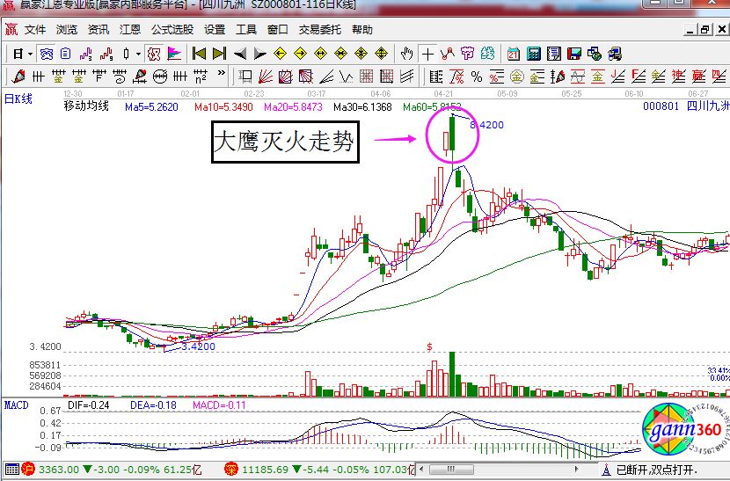Jump to first bar with skip-start arrow
The image size is (730, 481).
(x=199, y=54)
